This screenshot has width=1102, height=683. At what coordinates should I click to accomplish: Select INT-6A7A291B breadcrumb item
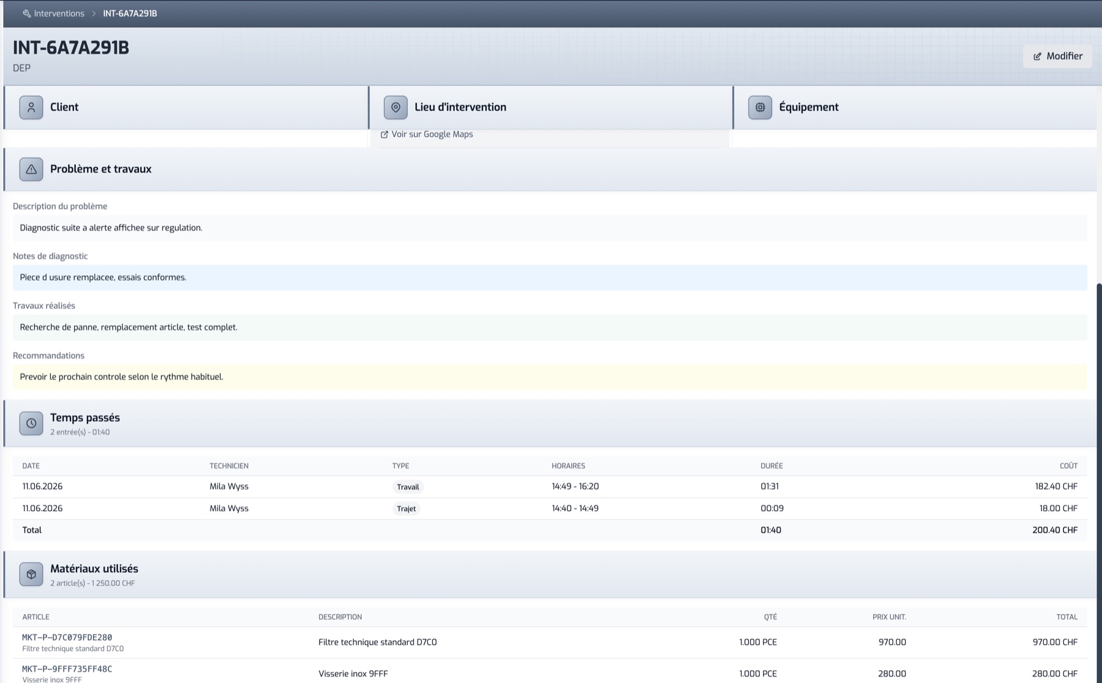tap(130, 13)
